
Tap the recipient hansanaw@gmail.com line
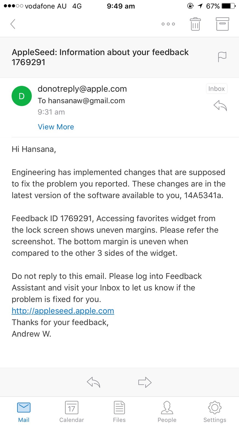pos(81,101)
